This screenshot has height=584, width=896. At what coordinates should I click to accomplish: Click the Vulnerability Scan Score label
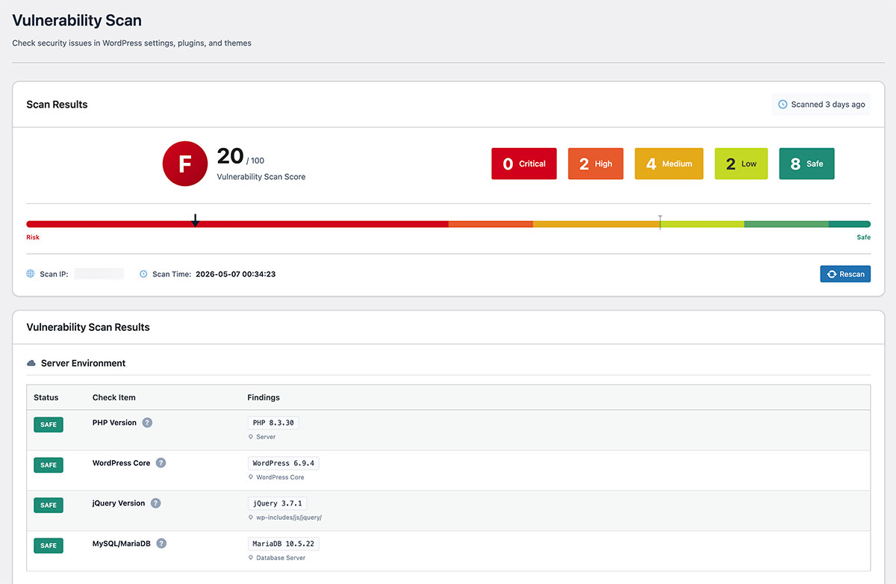point(261,177)
